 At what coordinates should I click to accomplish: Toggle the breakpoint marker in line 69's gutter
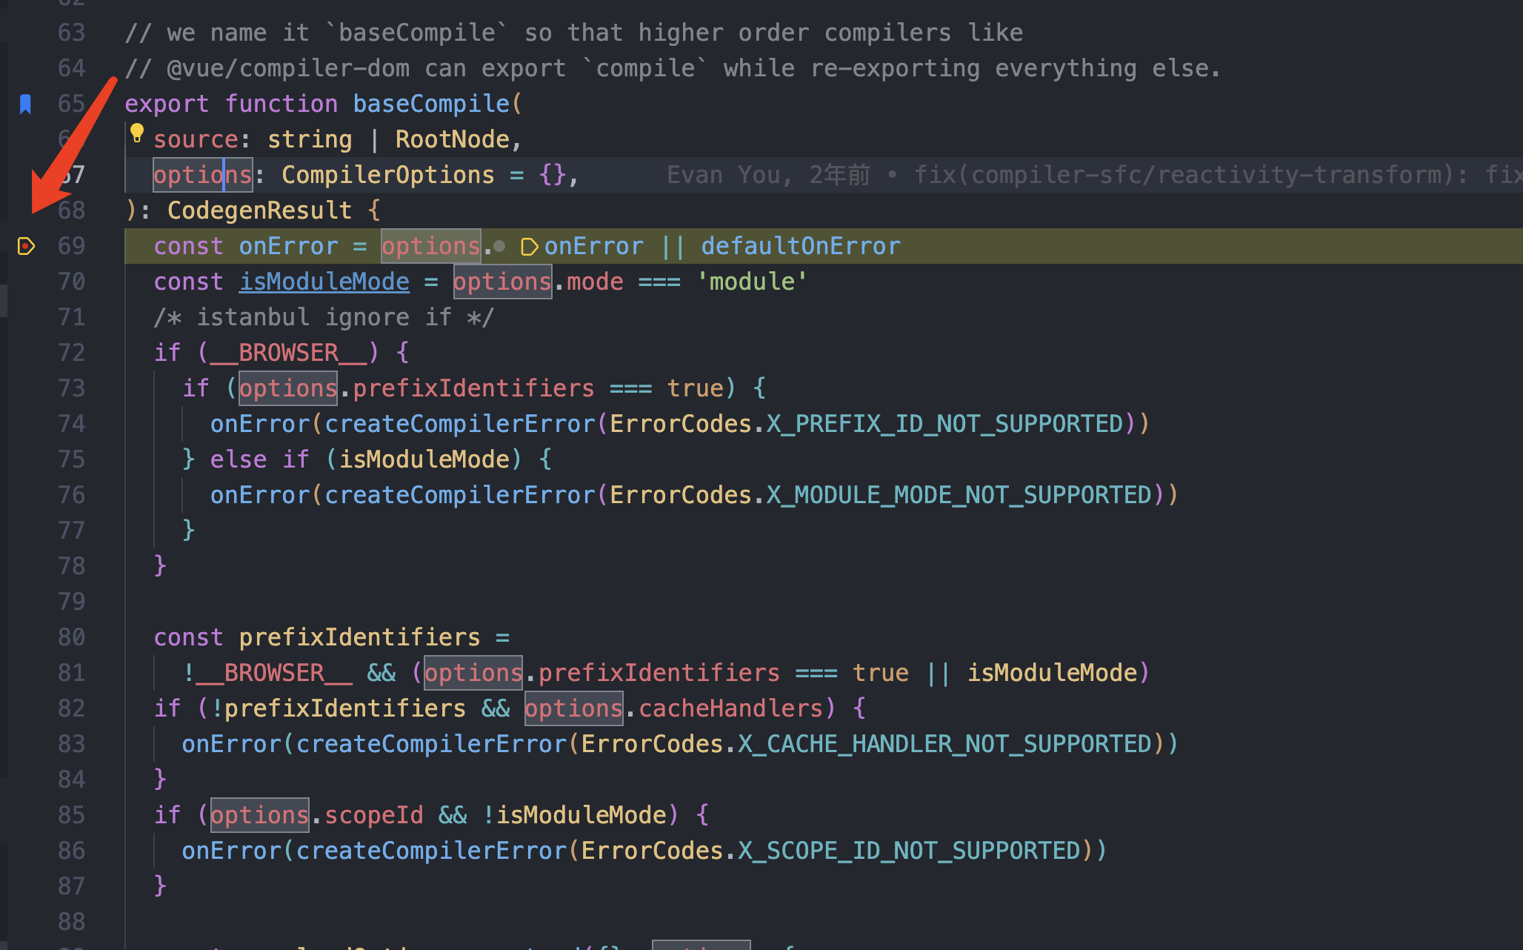click(x=26, y=246)
